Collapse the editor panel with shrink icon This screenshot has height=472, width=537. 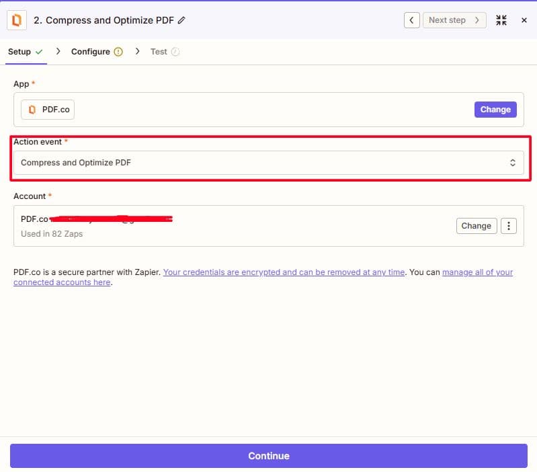pyautogui.click(x=501, y=20)
